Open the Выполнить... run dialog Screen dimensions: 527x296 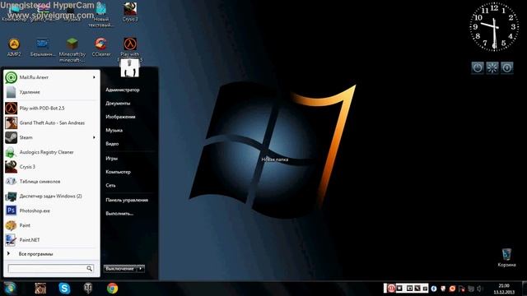pyautogui.click(x=119, y=214)
